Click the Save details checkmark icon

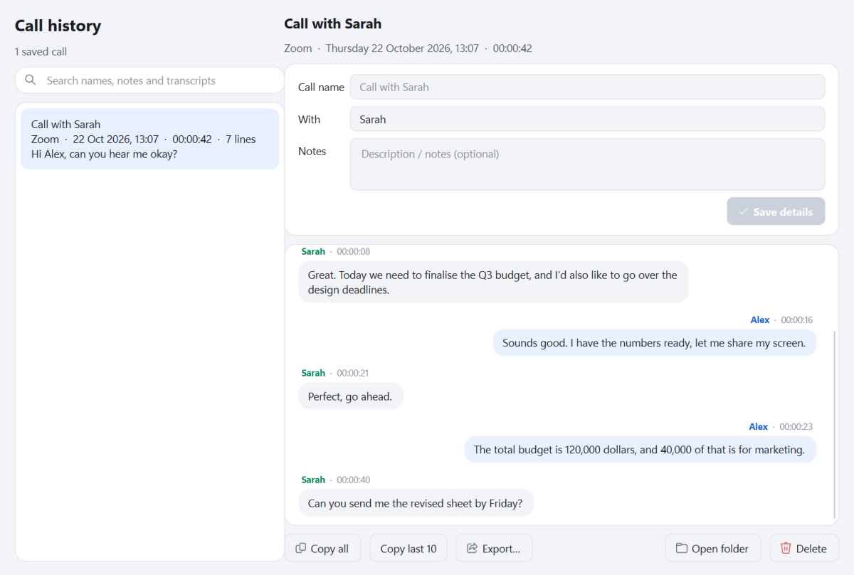point(743,211)
